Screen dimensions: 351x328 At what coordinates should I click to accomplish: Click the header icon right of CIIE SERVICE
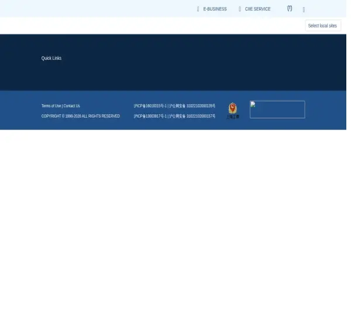[290, 9]
